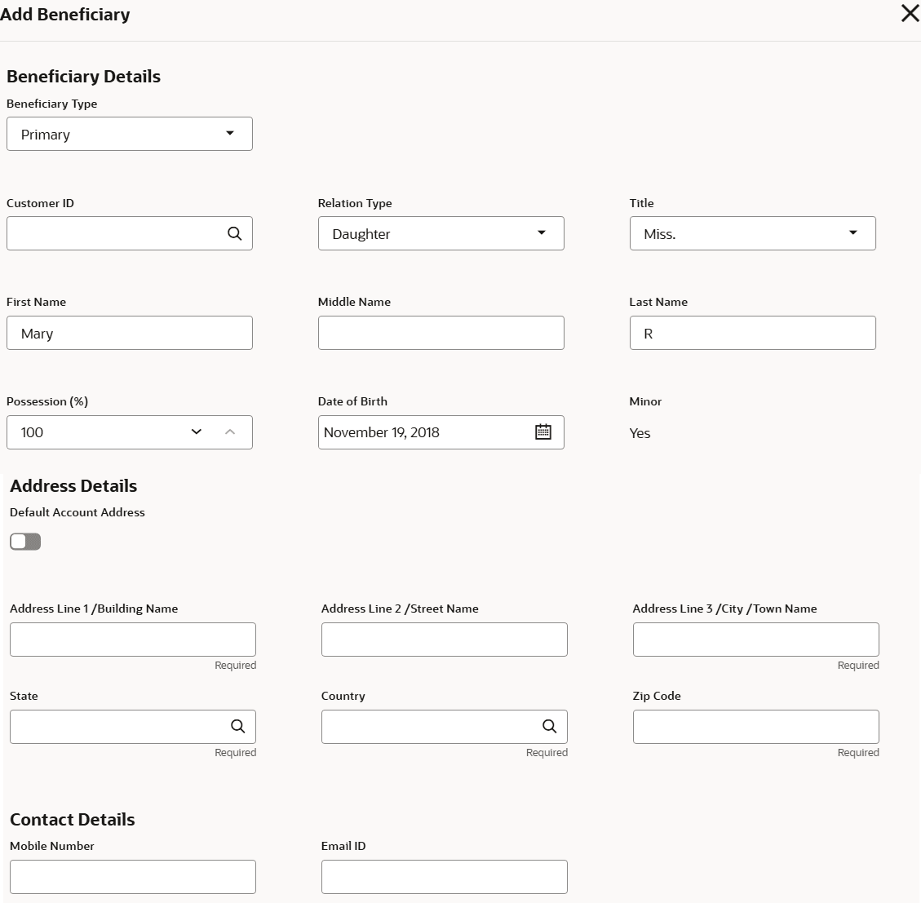Focus the Address Line 3 /City field
The height and width of the screenshot is (903, 921).
click(755, 640)
